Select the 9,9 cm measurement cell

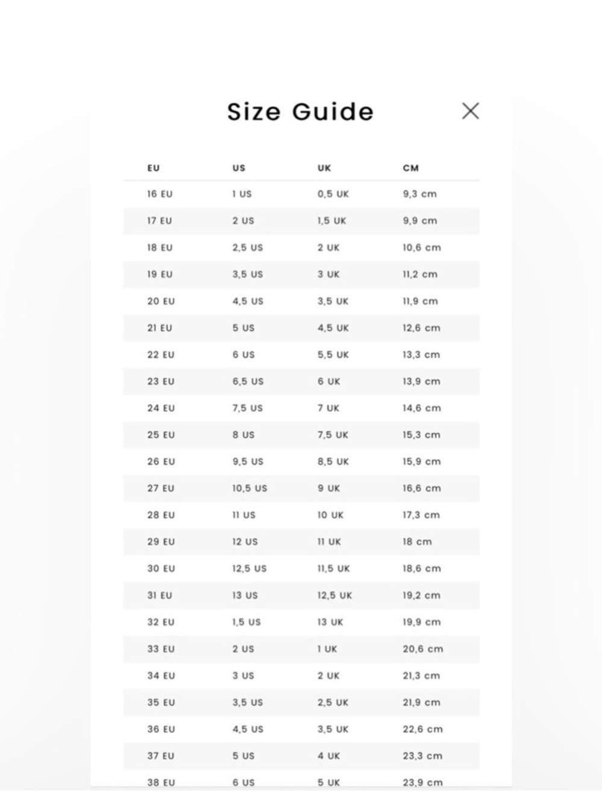420,221
